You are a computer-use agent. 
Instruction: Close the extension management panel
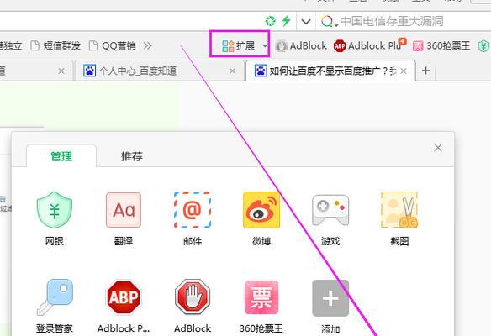[x=438, y=148]
